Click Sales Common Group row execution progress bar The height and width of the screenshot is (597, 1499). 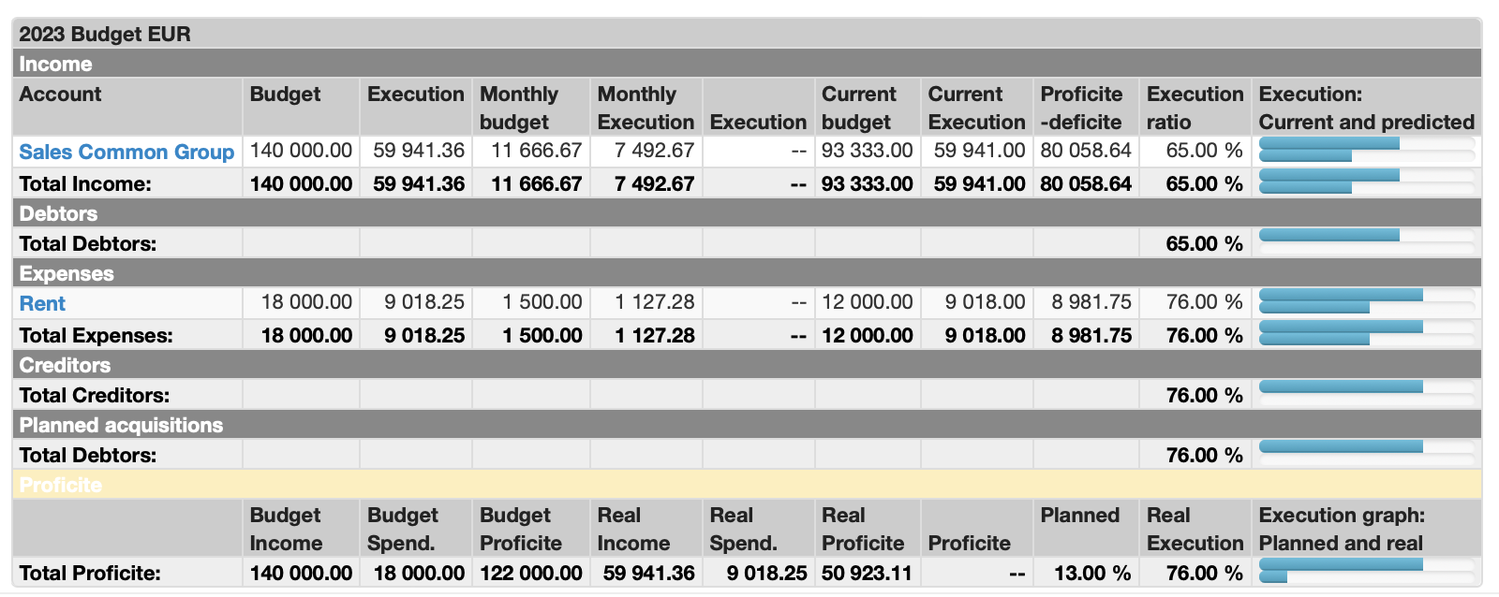pyautogui.click(x=1366, y=150)
